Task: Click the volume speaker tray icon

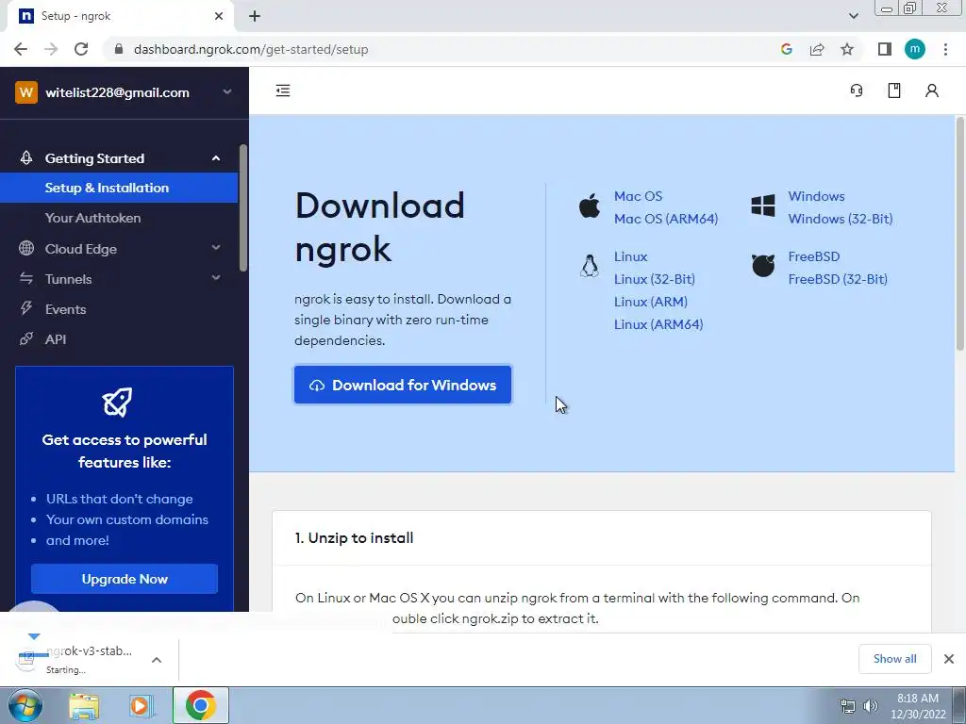Action: coord(871,706)
